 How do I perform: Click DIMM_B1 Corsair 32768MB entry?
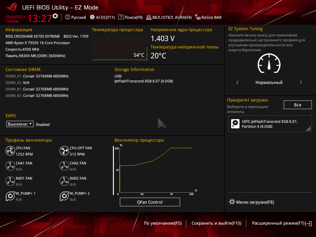(x=37, y=89)
